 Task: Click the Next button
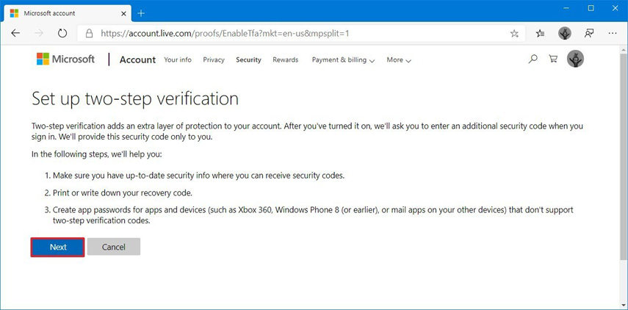coord(58,247)
